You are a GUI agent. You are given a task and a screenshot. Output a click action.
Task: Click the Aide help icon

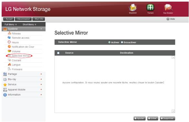click(x=168, y=19)
